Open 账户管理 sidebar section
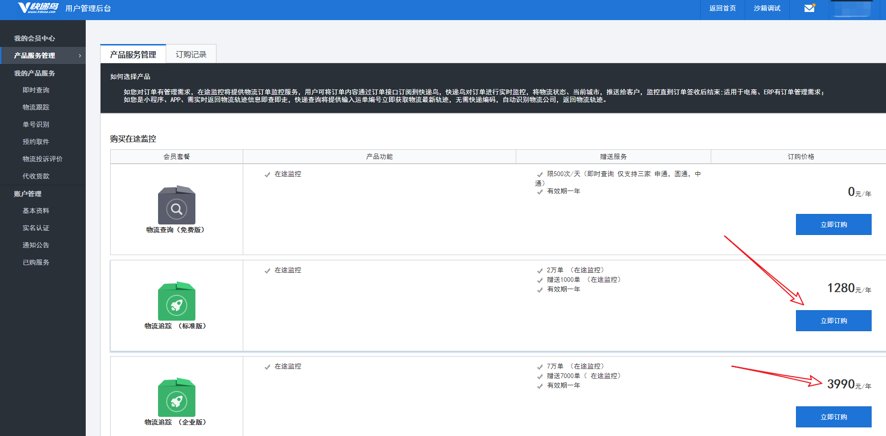The image size is (886, 436). [28, 194]
